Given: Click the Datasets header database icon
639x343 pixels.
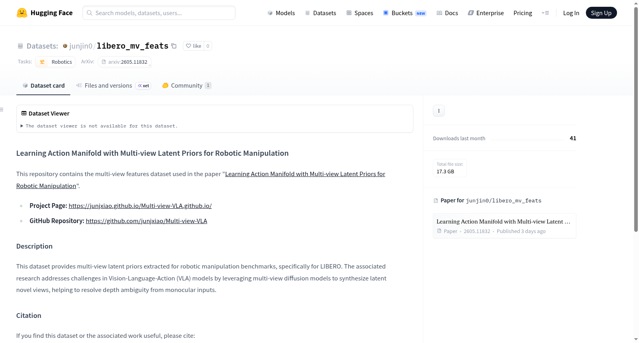Looking at the screenshot, I should pyautogui.click(x=20, y=46).
